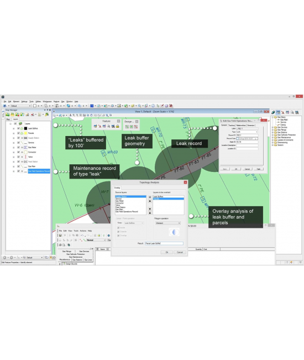Open the Actions menu in lower window
Viewport: 304px width, 360px height.
coord(83,231)
